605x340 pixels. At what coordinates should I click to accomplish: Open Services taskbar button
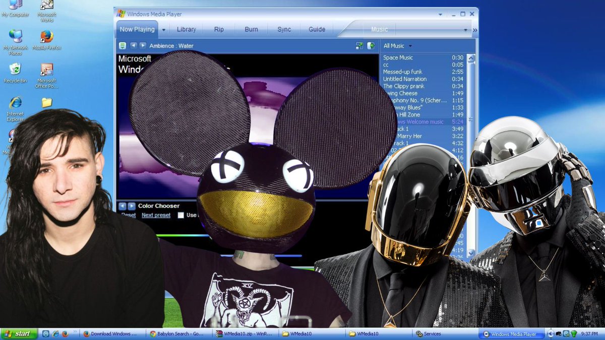click(x=445, y=333)
